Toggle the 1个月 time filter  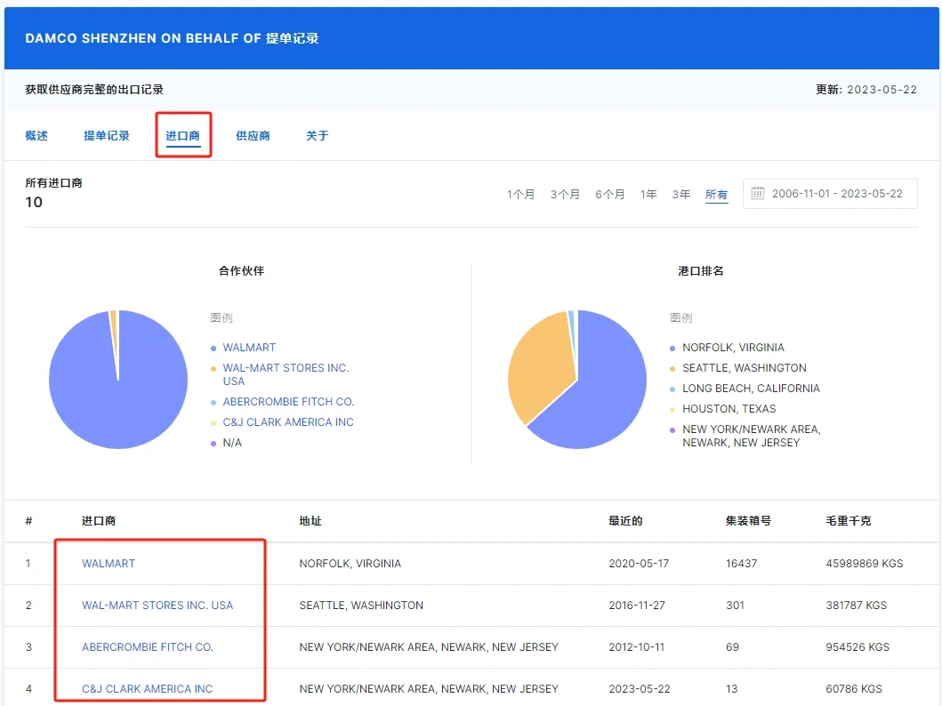[520, 194]
